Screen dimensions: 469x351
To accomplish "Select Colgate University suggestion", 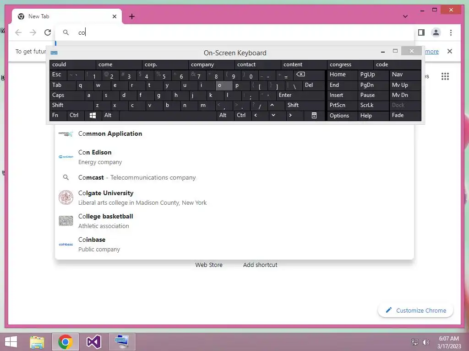I will pyautogui.click(x=234, y=197).
